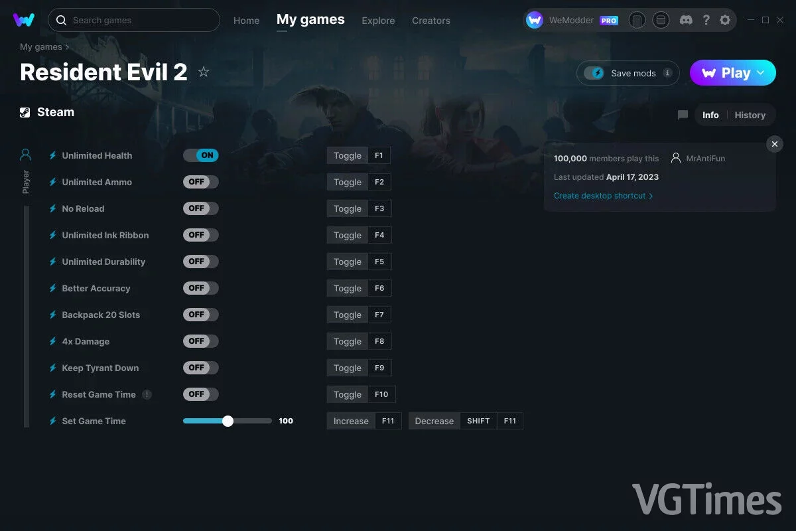Enable the Save mods switch
Image resolution: width=796 pixels, height=531 pixels.
[x=594, y=73]
